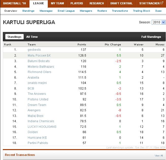Click the Waiver column header
Image resolution: width=166 pixels, height=160 pixels.
139,45
